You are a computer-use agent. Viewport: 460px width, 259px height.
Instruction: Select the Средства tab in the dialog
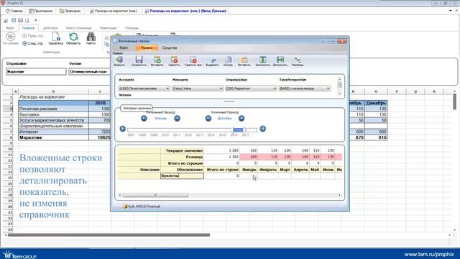point(170,47)
